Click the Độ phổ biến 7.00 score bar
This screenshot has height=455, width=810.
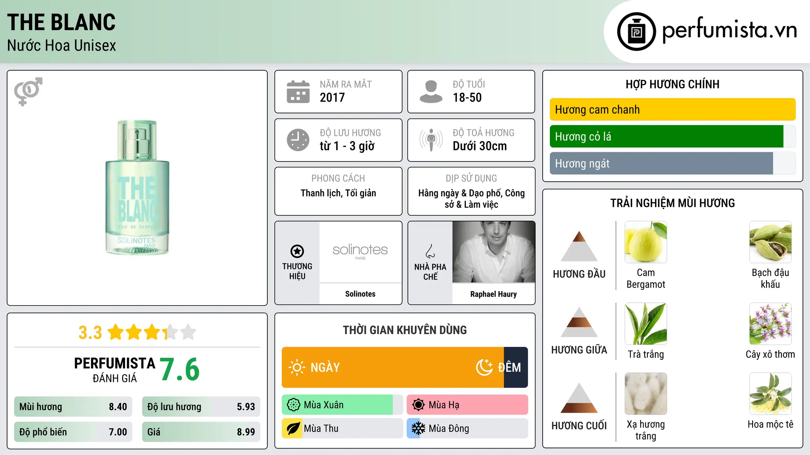tap(73, 432)
